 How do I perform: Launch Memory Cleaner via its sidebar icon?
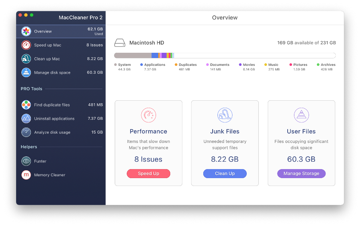click(26, 175)
